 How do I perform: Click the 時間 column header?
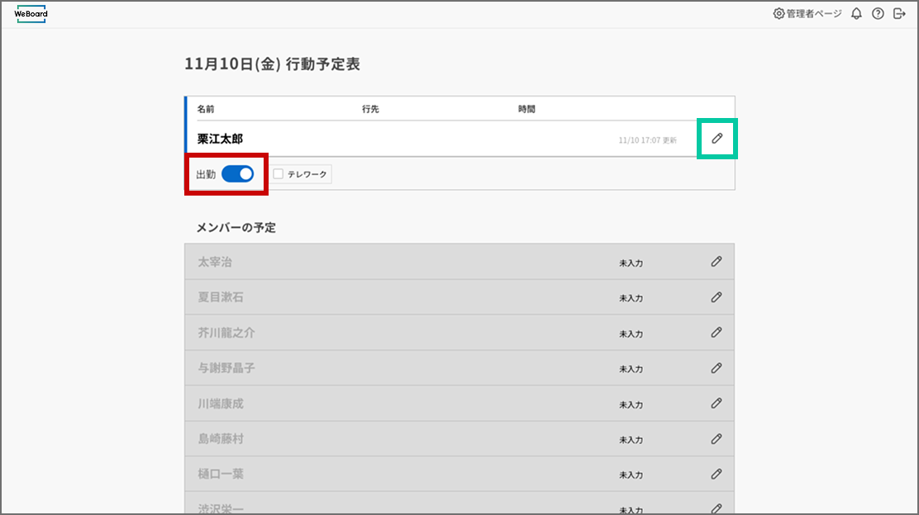coord(526,109)
